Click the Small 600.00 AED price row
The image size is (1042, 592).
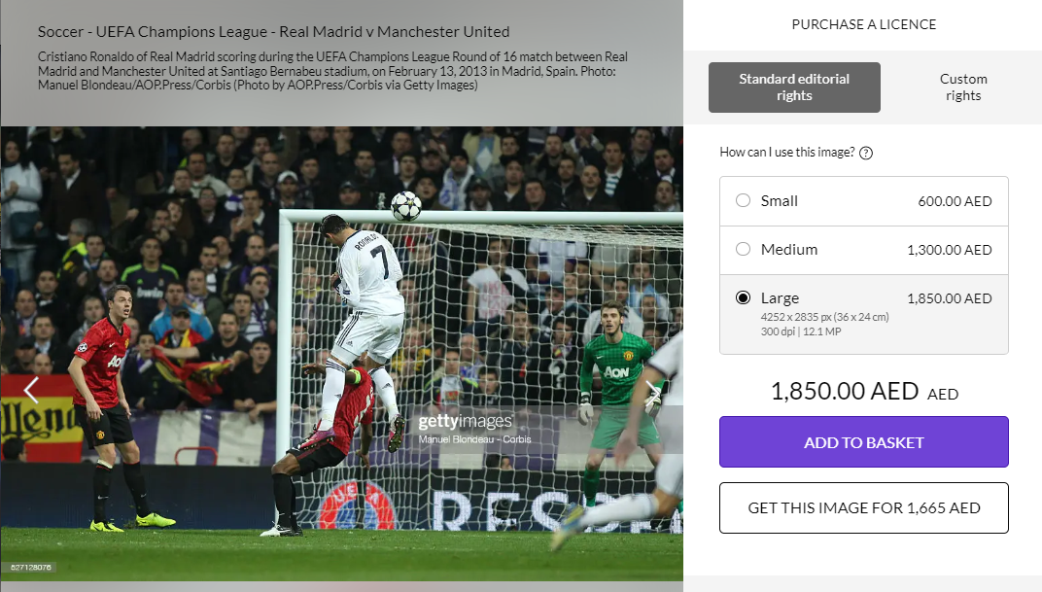tap(864, 201)
